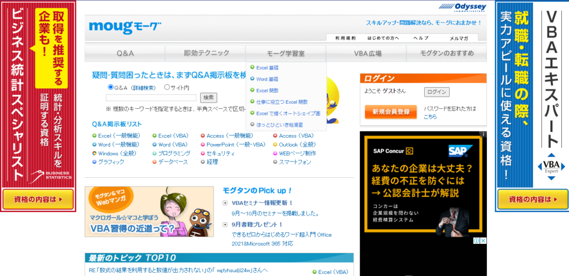This screenshot has height=276, width=569.
Task: Open the こちら password reset link
Action: click(430, 117)
